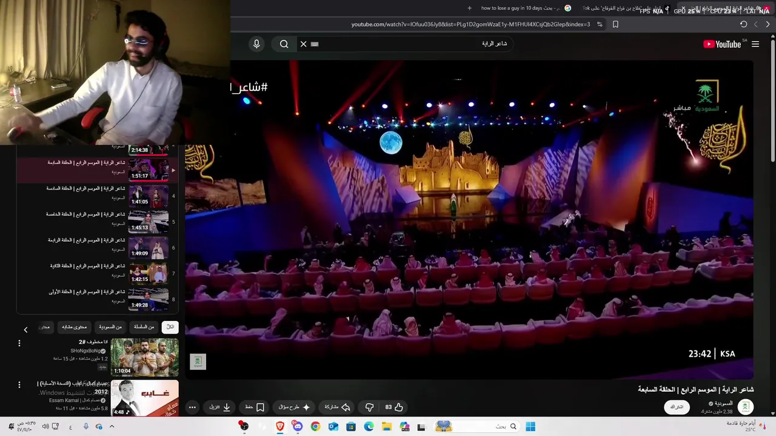
Task: Ask a question with the طرح سؤال button
Action: [294, 407]
